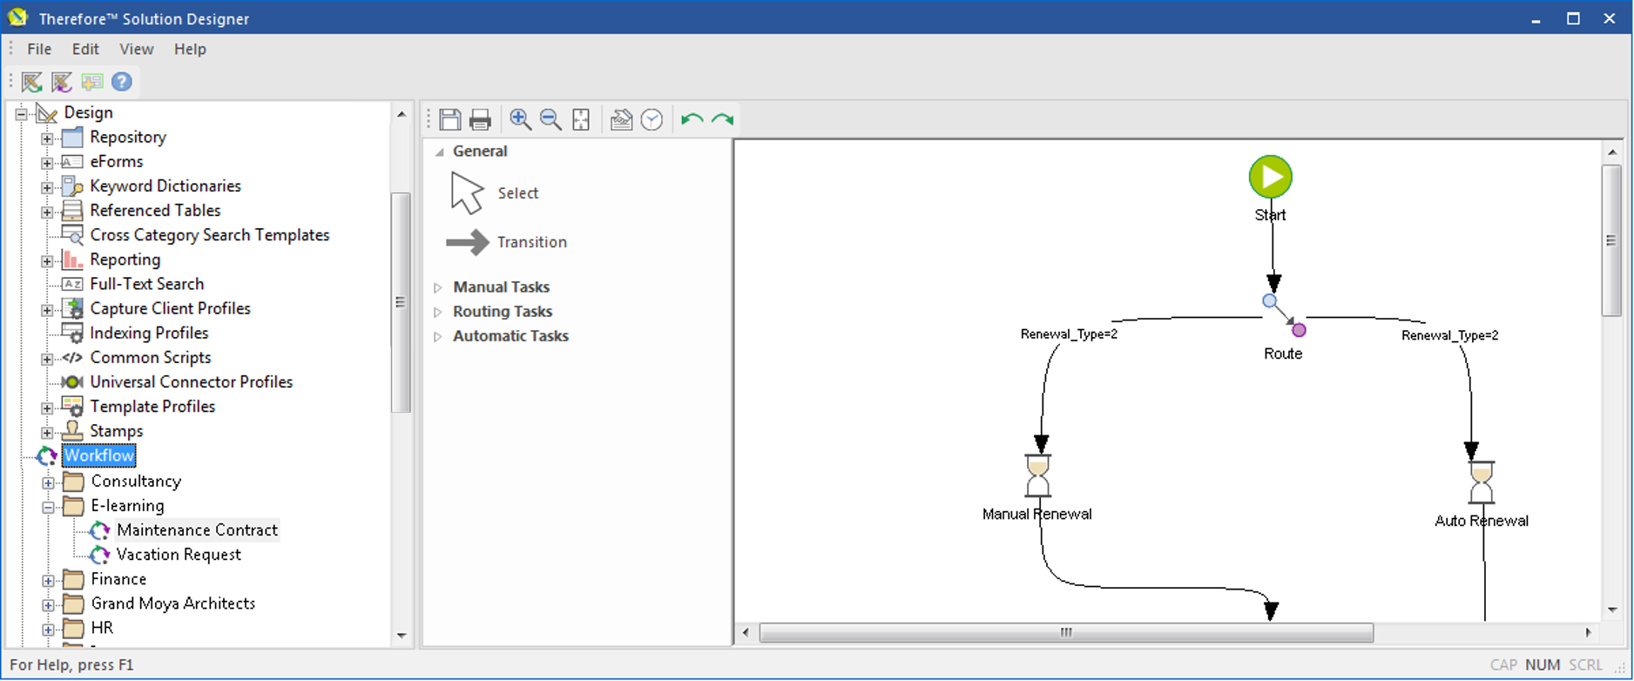Image resolution: width=1634 pixels, height=681 pixels.
Task: Zoom out of the workflow canvas
Action: coord(550,119)
